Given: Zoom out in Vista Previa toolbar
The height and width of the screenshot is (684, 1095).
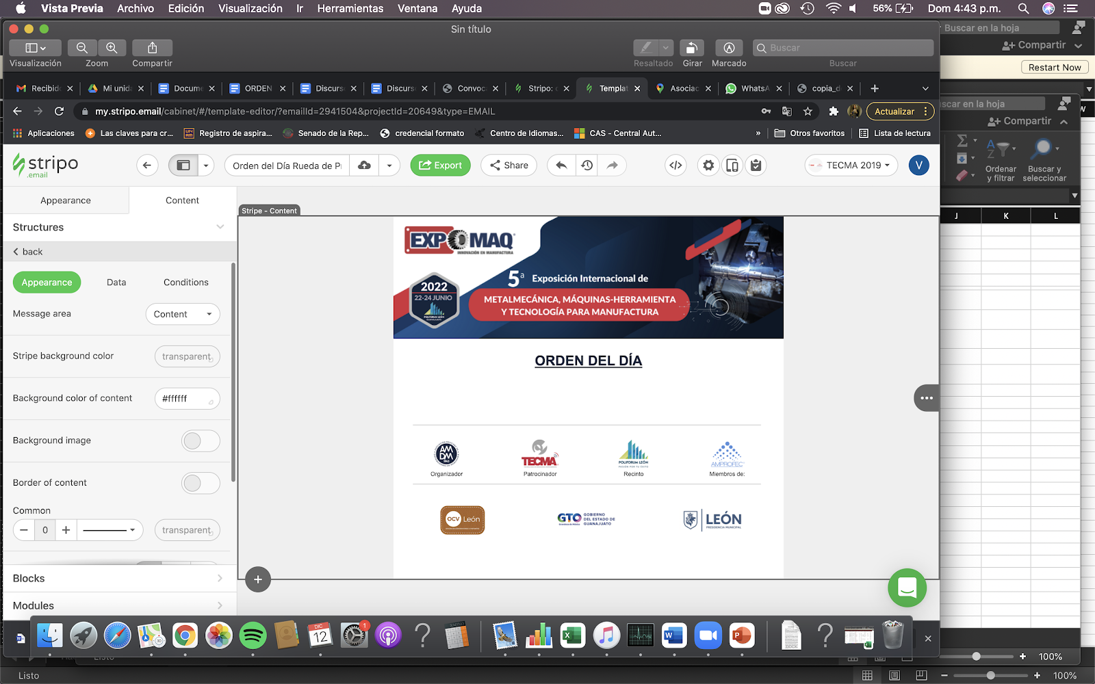Looking at the screenshot, I should pos(82,47).
